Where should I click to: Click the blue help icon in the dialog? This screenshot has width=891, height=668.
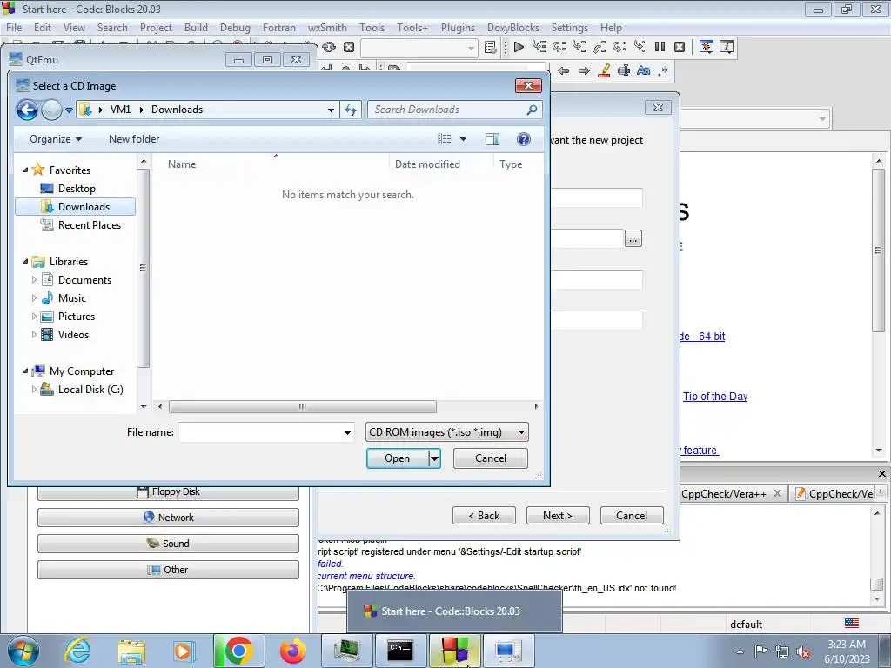(x=523, y=139)
